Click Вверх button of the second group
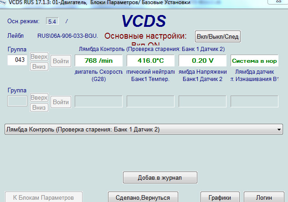Screen dimensions: 288x202 coord(39,97)
